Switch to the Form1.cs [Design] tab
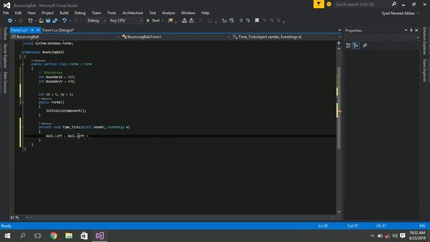The image size is (430, 242). pos(58,30)
